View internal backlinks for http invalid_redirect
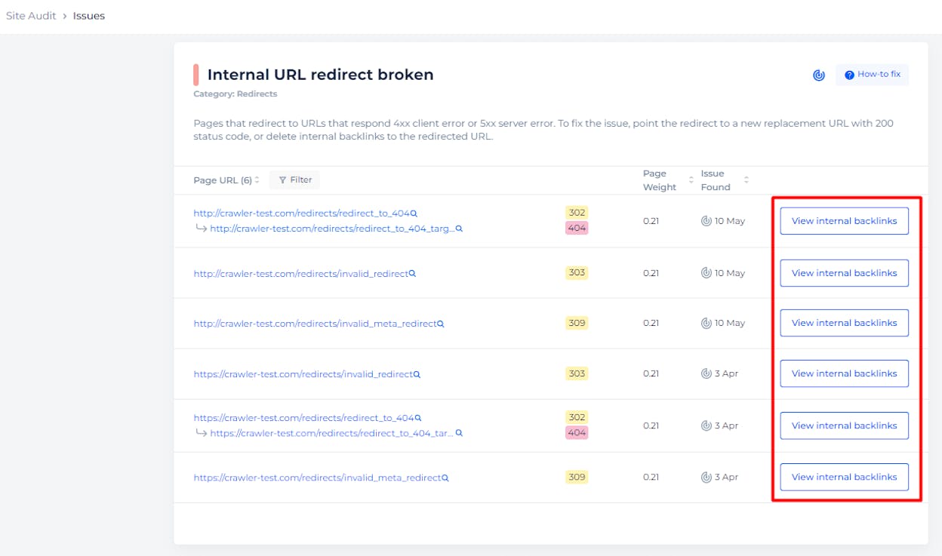 [x=844, y=273]
